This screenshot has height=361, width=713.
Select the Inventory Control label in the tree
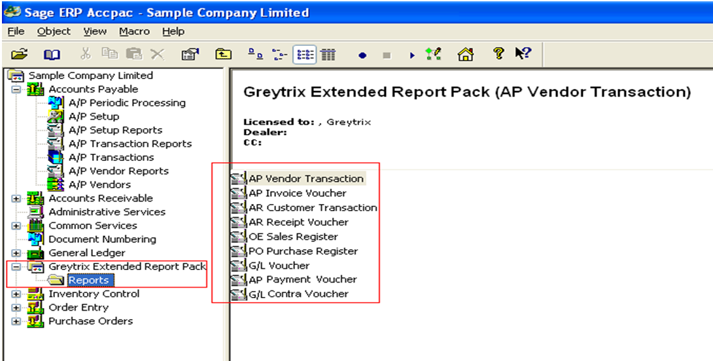tap(94, 294)
